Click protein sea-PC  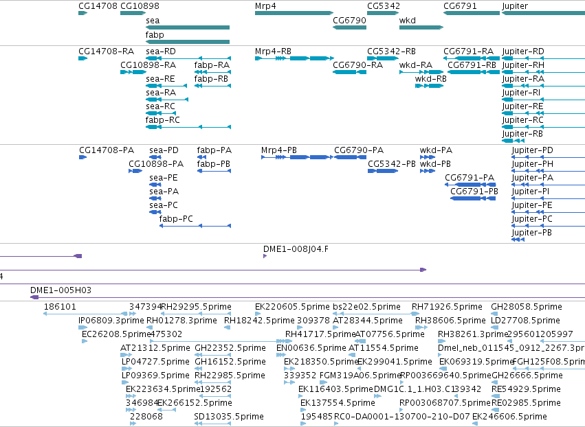(x=155, y=212)
